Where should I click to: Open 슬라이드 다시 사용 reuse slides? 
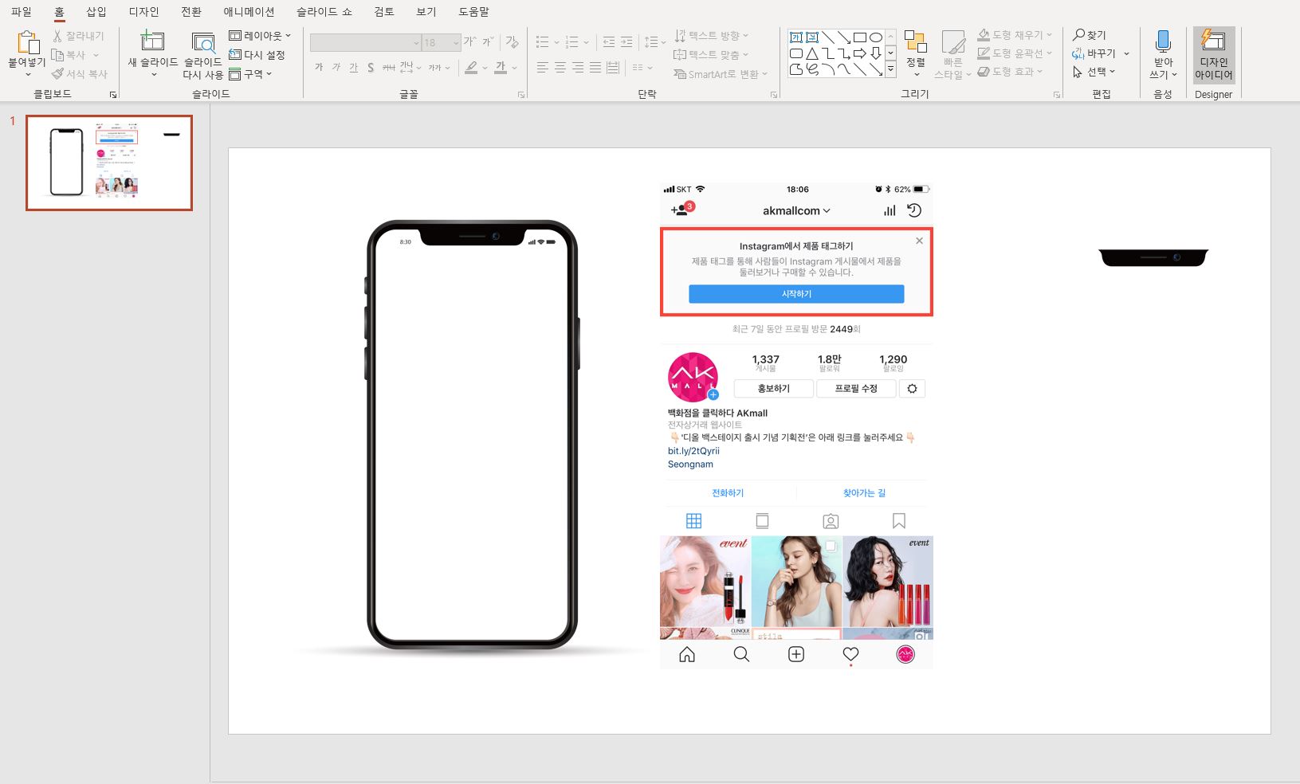(x=203, y=56)
